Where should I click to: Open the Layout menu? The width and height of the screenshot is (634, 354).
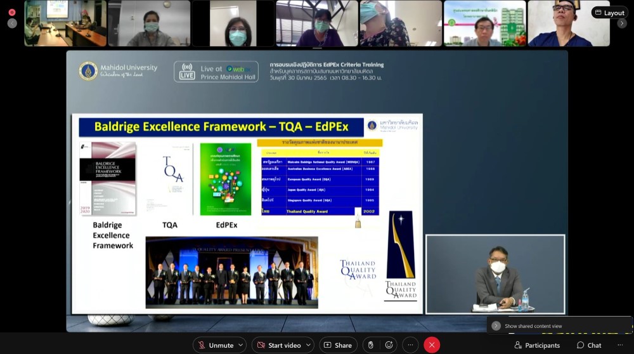pos(609,13)
